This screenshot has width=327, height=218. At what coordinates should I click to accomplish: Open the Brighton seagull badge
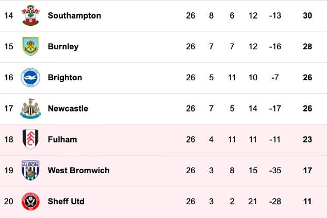[x=30, y=77]
